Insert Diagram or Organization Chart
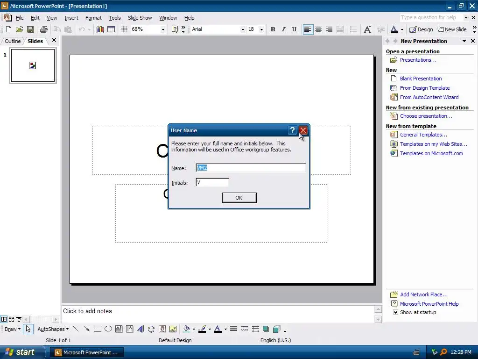 point(151,329)
